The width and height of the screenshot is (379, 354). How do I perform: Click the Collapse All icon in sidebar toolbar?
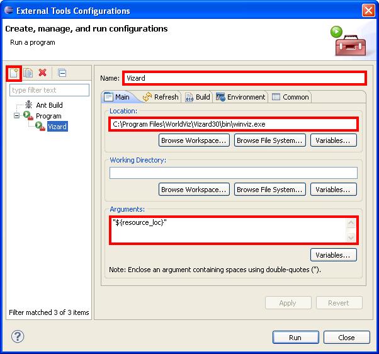coord(62,73)
